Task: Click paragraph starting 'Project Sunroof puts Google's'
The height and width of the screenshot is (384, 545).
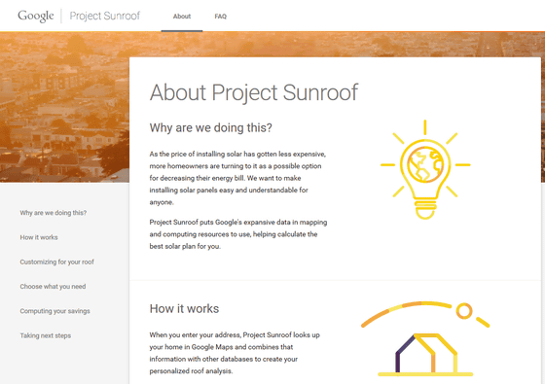Action: click(x=238, y=234)
